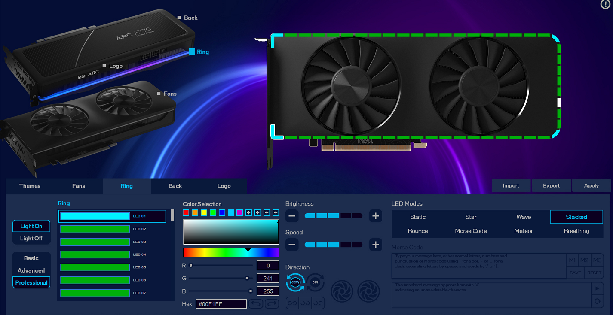Choose the Star LED mode

click(471, 217)
